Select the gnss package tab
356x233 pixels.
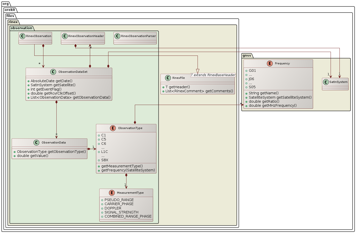247,56
